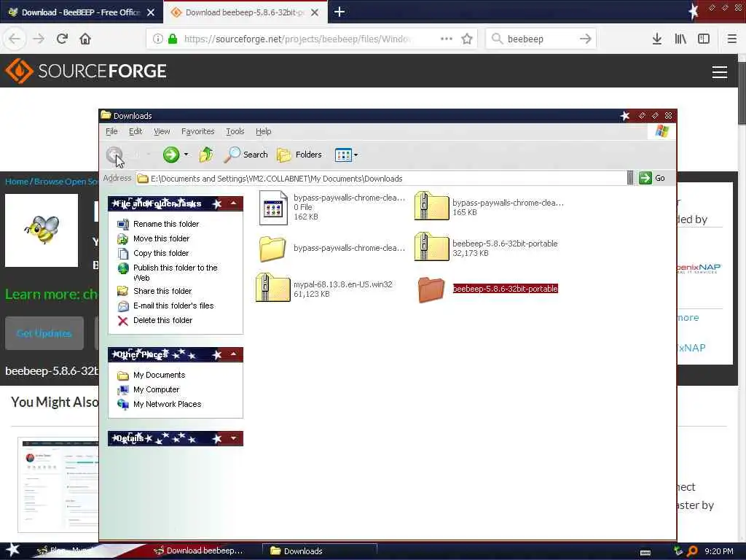Click Publish this folder to the Web
Image resolution: width=746 pixels, height=560 pixels.
coord(175,273)
